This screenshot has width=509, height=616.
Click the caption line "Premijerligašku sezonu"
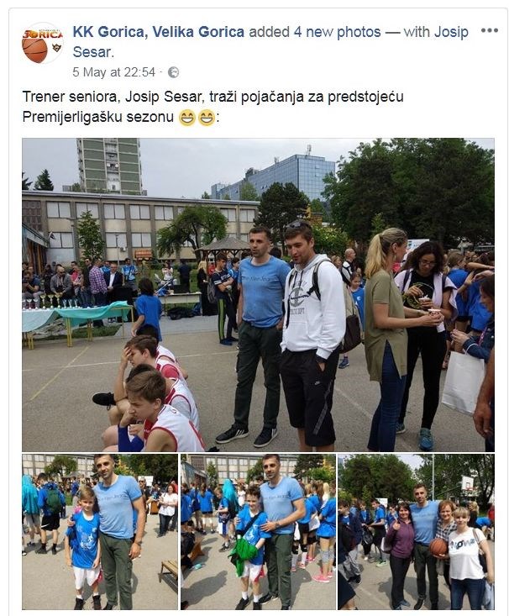98,117
